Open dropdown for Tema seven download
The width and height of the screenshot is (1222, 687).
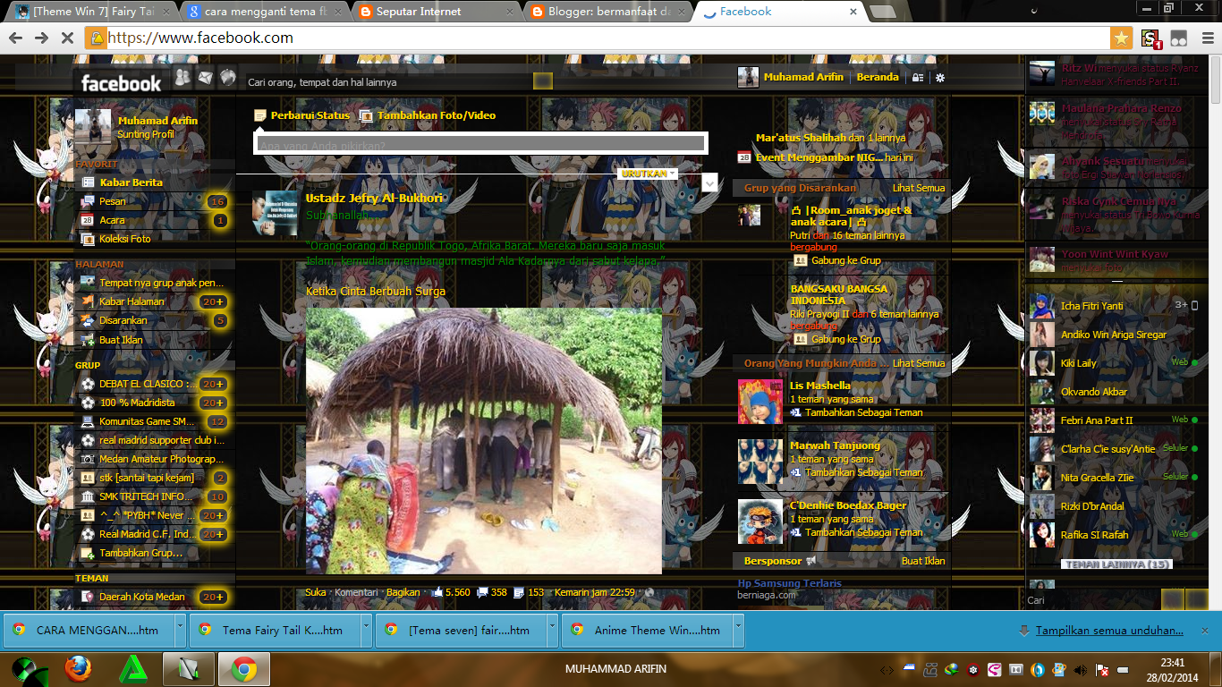pos(552,630)
